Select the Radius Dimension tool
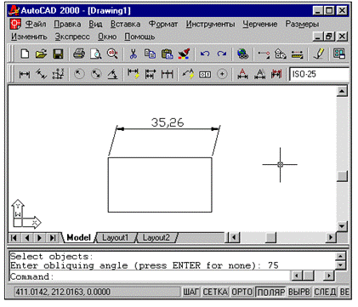Screen dimensions: 358x307 [79, 74]
